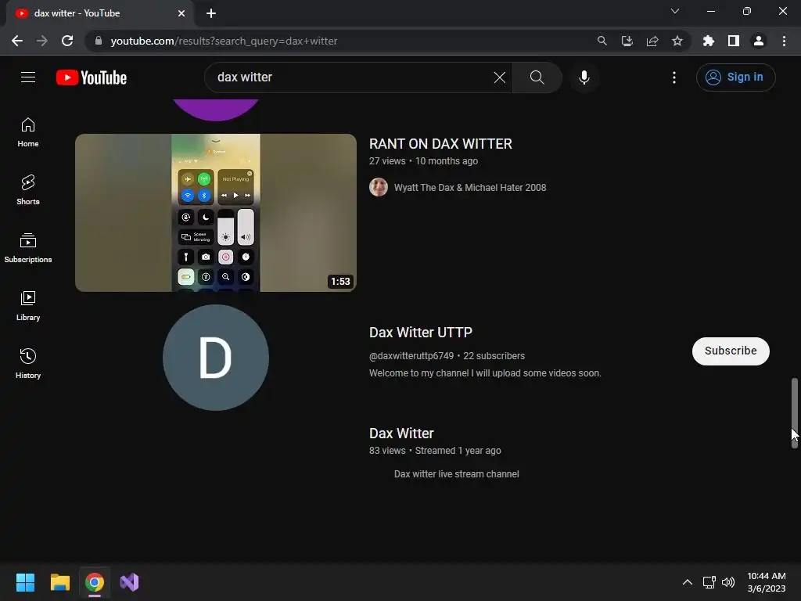Click the browser address bar URL

coord(224,41)
